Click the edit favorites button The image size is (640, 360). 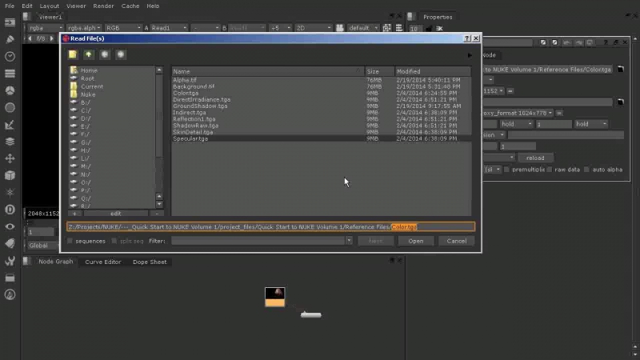[x=115, y=214]
